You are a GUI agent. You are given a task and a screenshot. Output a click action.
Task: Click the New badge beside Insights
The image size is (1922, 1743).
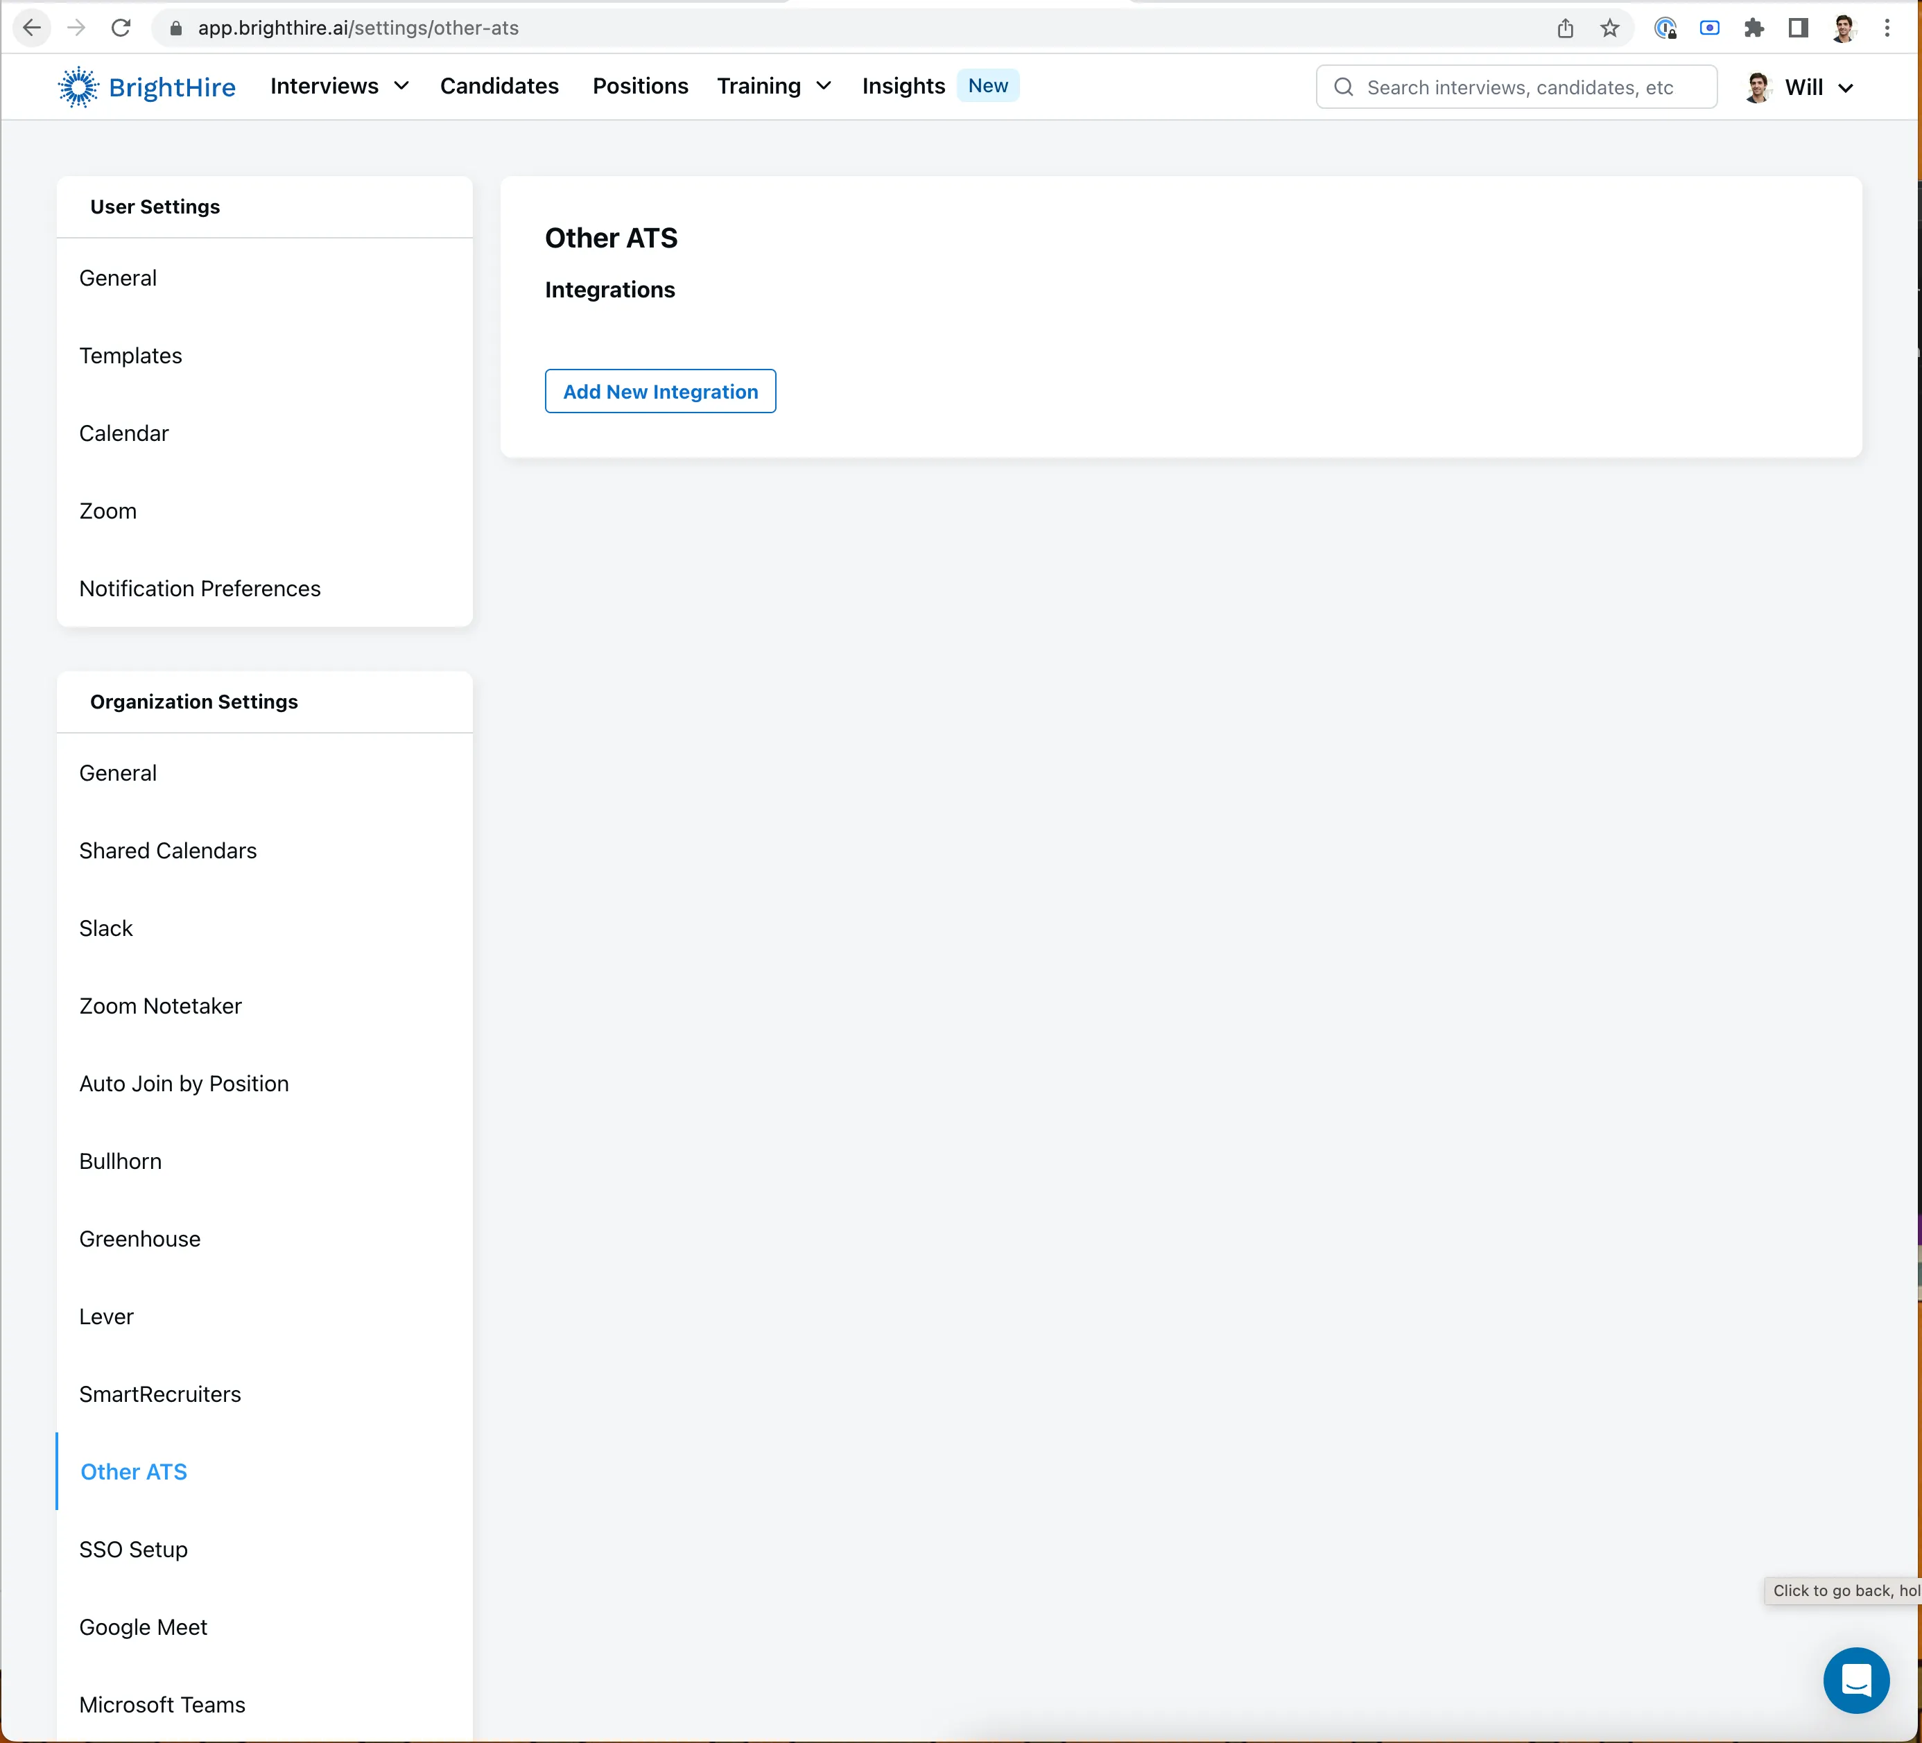tap(987, 85)
